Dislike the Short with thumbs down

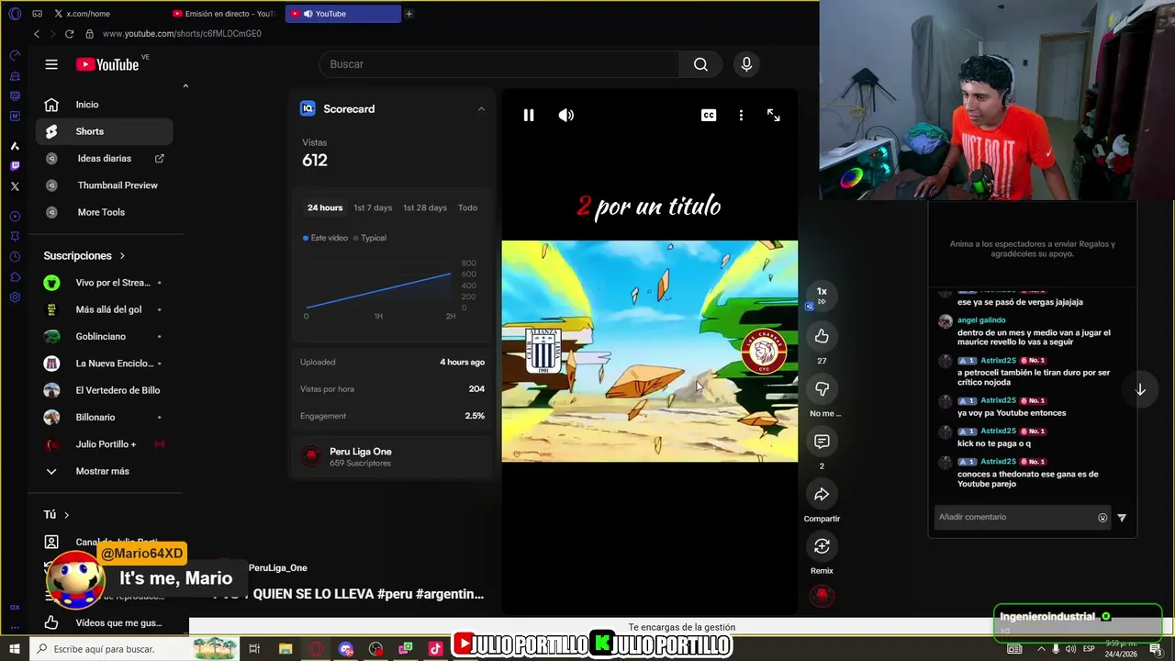[x=822, y=389]
